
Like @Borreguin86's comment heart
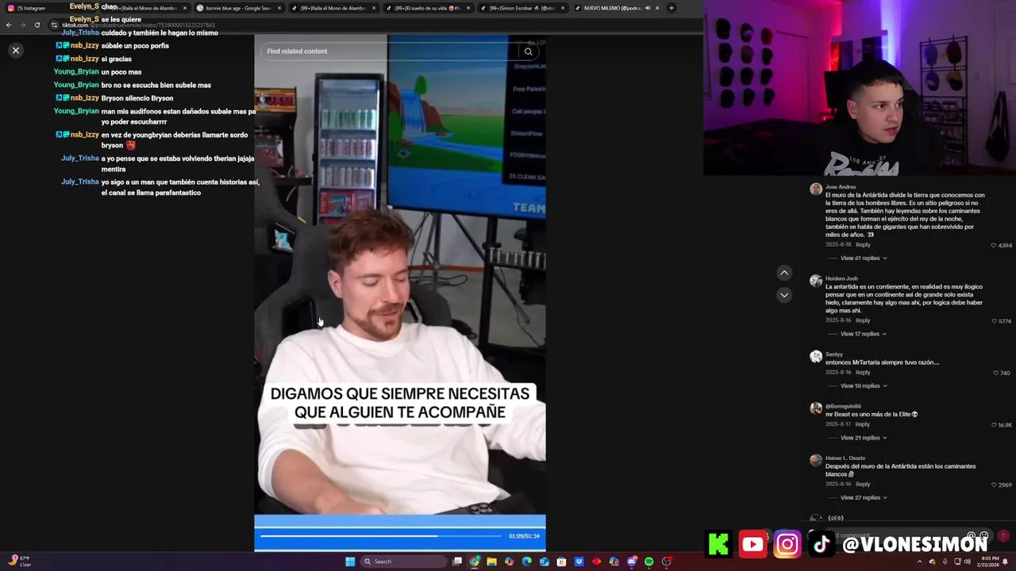click(x=994, y=425)
